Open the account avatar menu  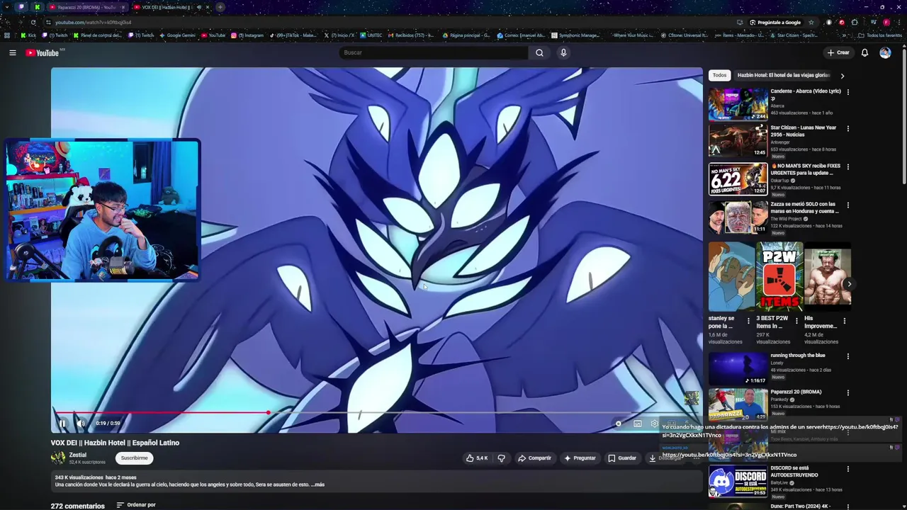click(x=885, y=52)
